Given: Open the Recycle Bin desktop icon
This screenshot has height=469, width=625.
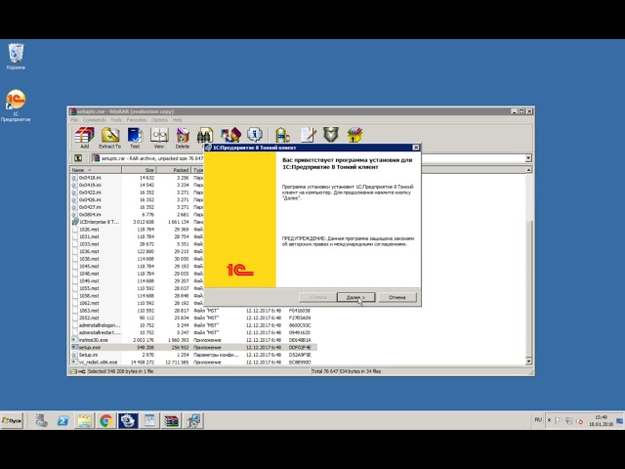Looking at the screenshot, I should (x=16, y=57).
